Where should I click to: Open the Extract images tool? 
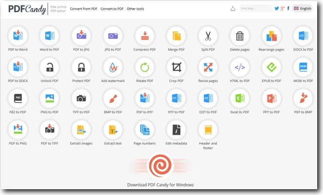pos(81,130)
